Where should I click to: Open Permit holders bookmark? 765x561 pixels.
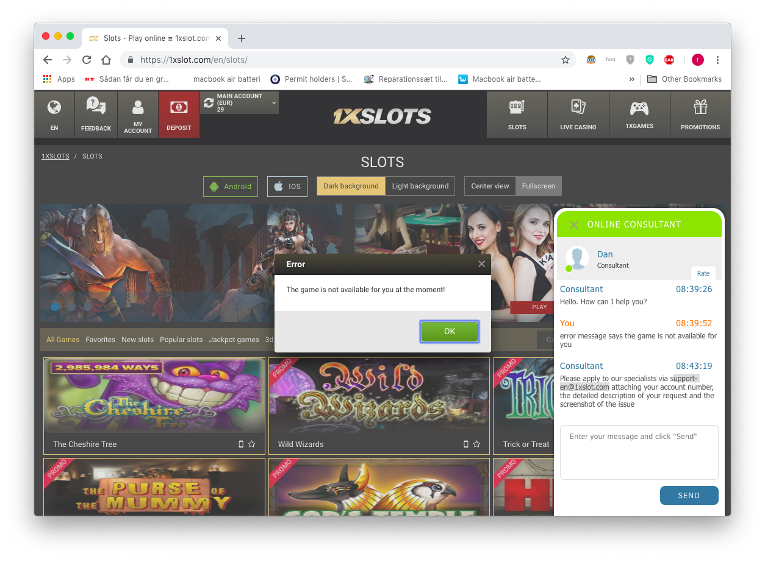pos(311,79)
